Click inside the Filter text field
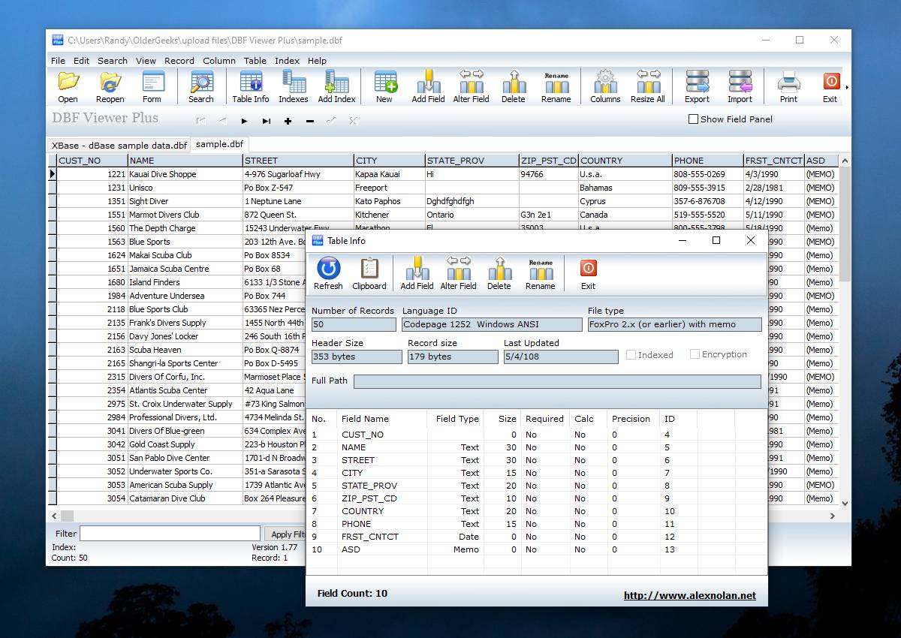The width and height of the screenshot is (901, 638). tap(170, 534)
